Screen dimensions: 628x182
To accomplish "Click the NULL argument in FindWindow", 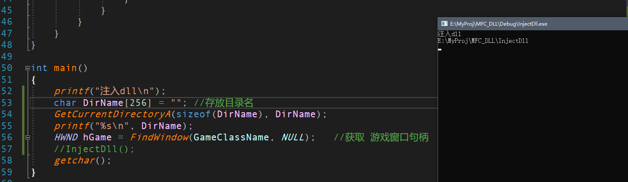I will (x=293, y=137).
